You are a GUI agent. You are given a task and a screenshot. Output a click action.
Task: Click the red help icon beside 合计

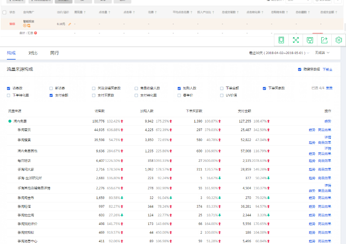coord(36,33)
